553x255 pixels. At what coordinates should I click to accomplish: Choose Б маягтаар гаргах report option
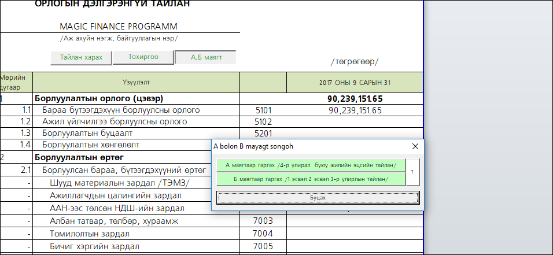click(311, 179)
